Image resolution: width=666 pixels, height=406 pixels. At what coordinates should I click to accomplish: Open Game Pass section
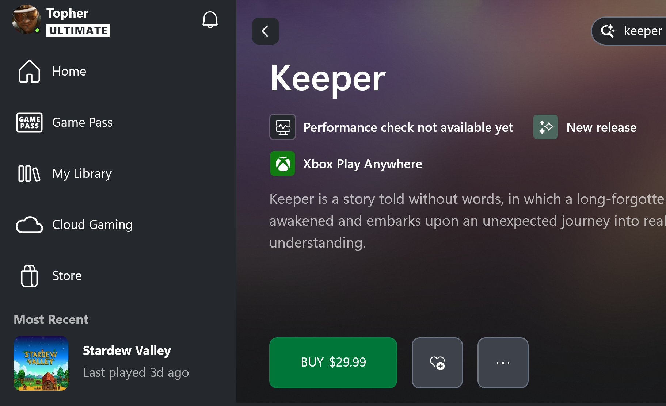82,122
